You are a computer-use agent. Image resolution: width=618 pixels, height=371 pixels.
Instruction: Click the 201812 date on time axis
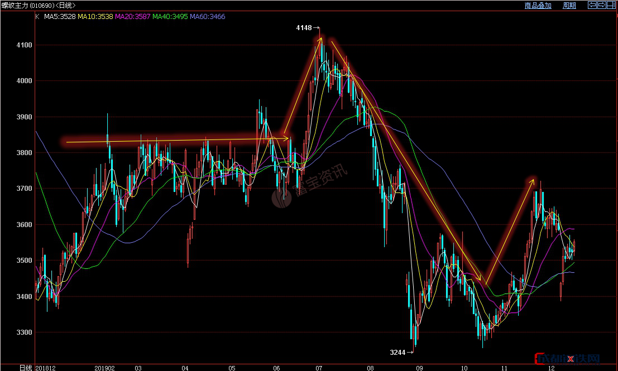pos(47,368)
